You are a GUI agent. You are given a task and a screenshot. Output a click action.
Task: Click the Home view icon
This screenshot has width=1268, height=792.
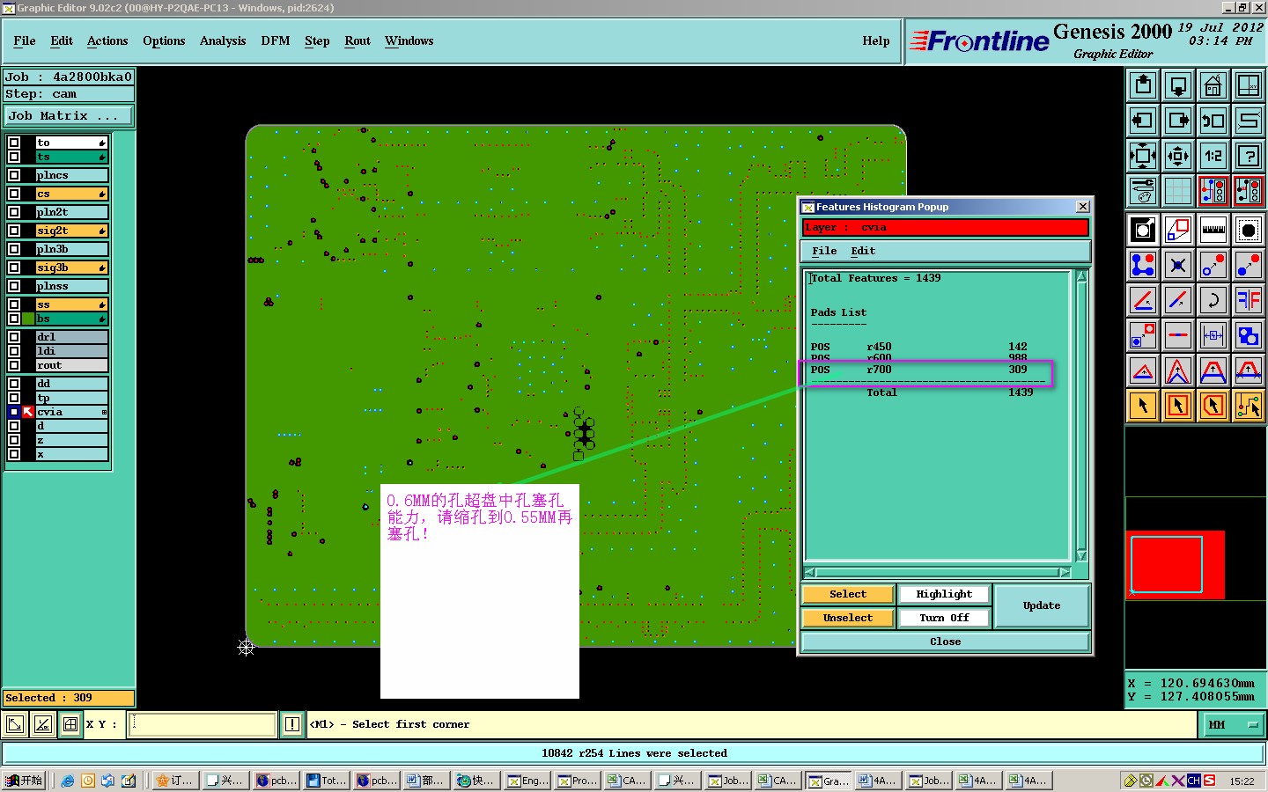click(1213, 85)
